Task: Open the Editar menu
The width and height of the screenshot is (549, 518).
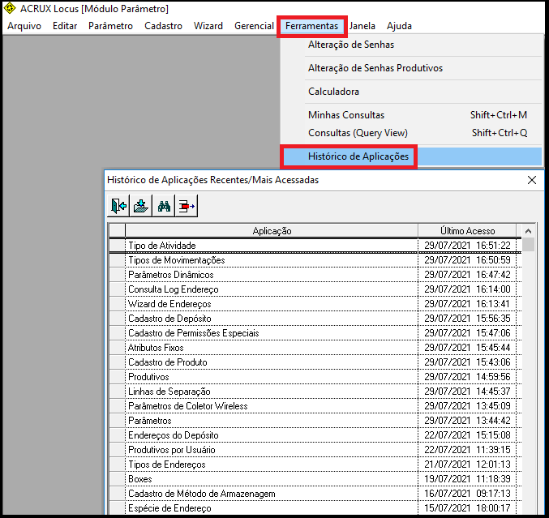Action: [x=65, y=26]
